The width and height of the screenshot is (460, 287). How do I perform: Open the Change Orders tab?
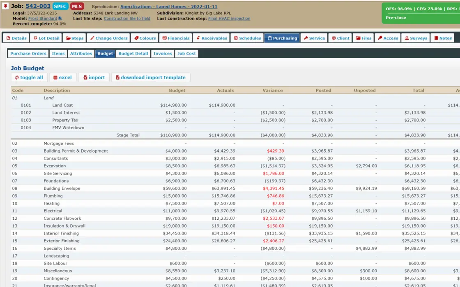point(108,38)
